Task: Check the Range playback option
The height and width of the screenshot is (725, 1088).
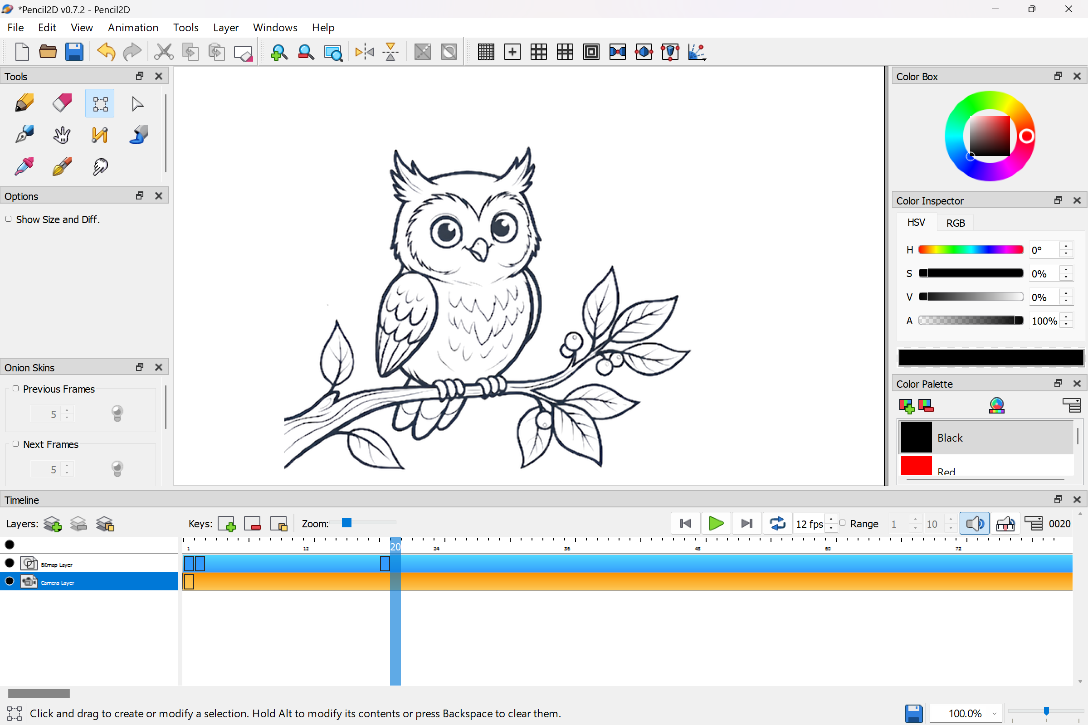Action: [x=843, y=523]
